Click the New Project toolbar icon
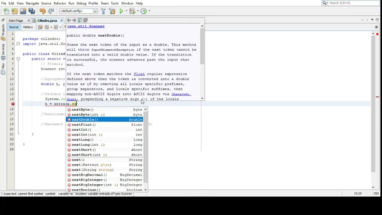Viewport: 382px width, 215px height. tap(14, 11)
